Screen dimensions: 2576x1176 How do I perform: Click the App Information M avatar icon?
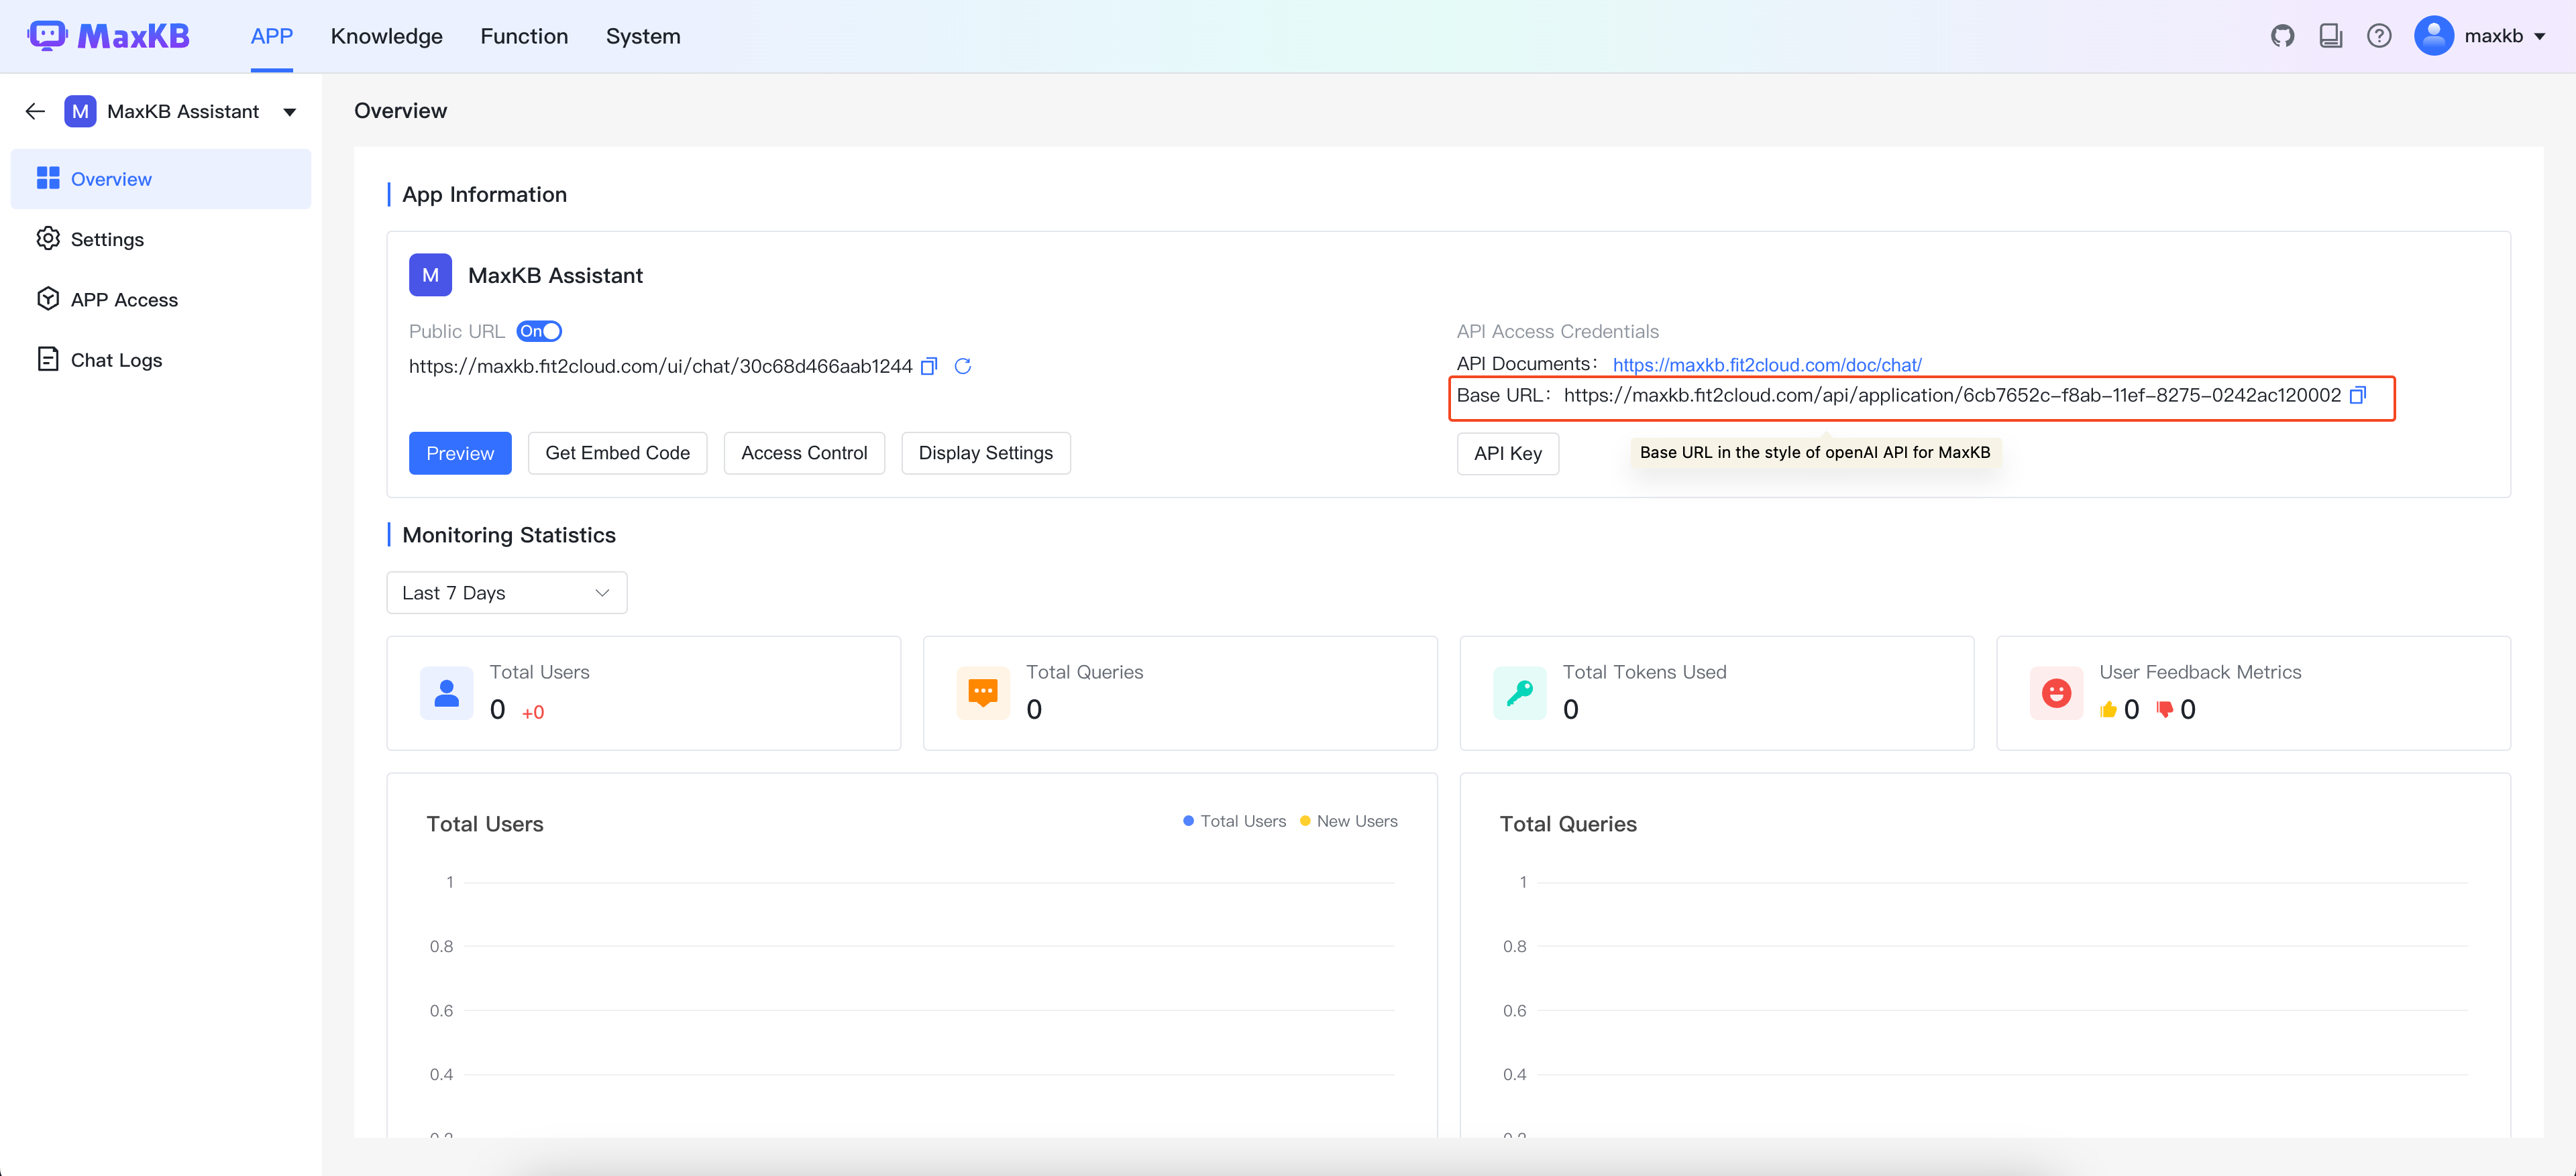coord(430,275)
